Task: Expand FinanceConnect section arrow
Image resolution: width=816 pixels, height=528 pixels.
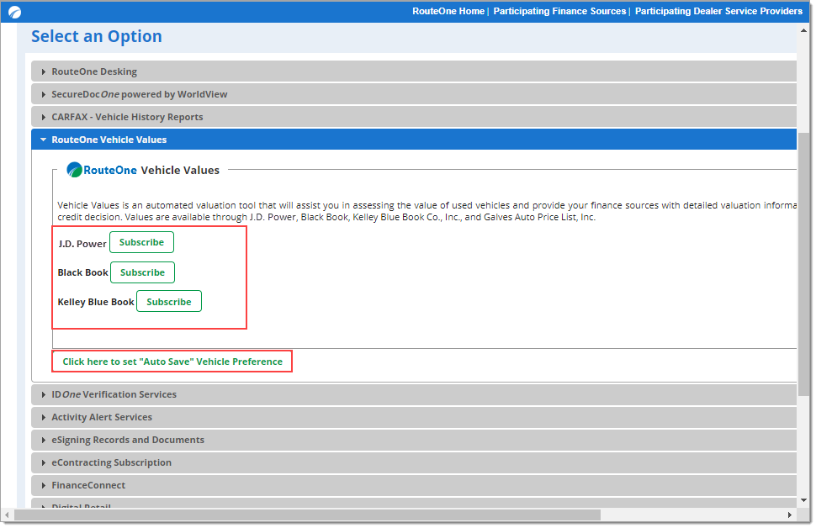Action: [43, 486]
